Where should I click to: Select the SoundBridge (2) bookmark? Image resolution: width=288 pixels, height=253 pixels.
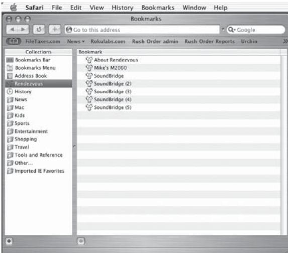coord(179,84)
